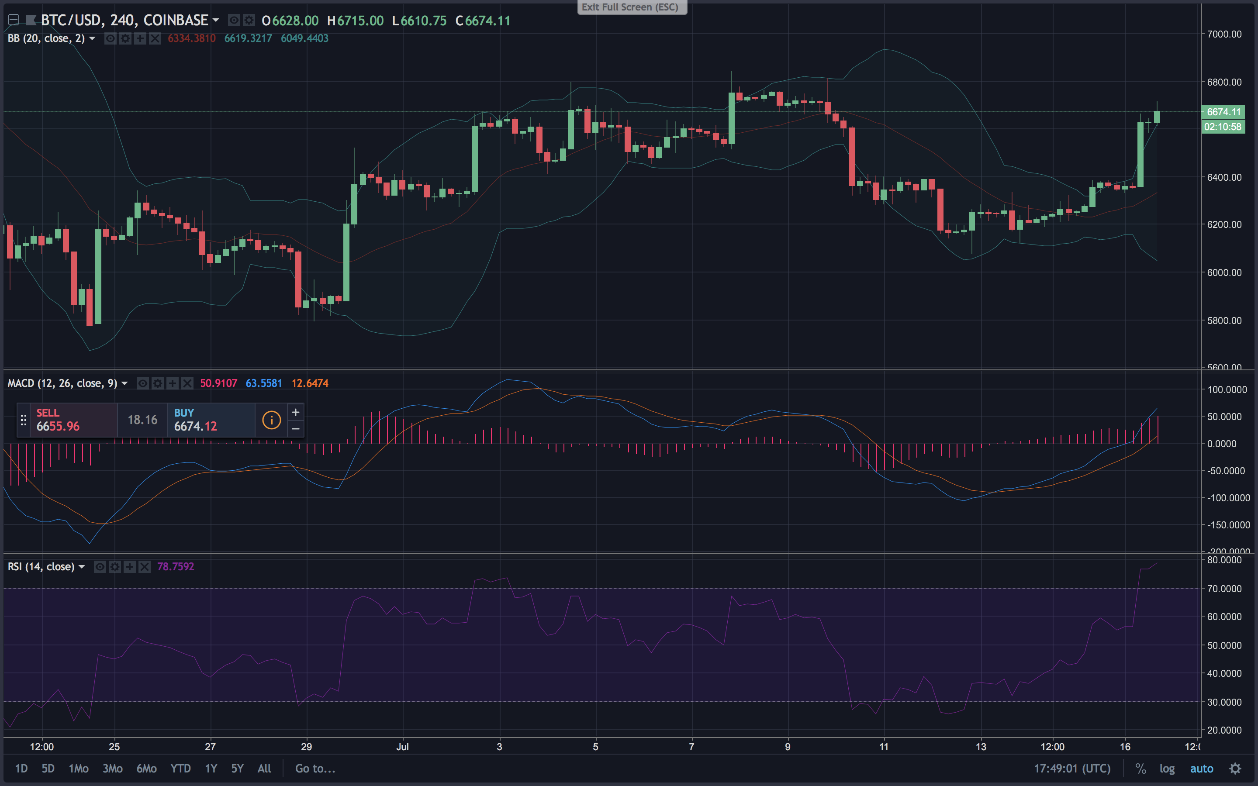Select the 5D time range
Screen dimensions: 1258x786
click(48, 769)
